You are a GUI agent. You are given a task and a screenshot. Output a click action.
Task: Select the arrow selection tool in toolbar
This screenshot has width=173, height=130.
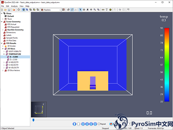pyautogui.click(x=80, y=10)
